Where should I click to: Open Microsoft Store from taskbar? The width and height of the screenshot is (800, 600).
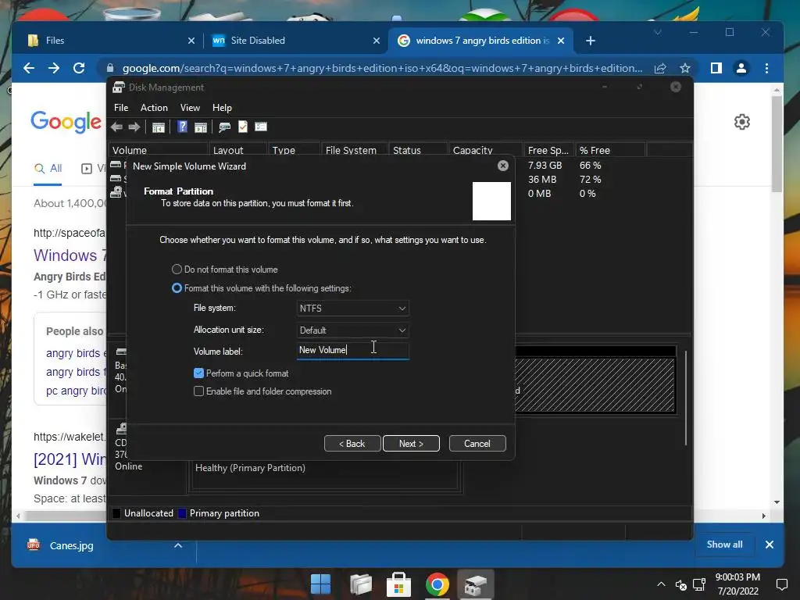pyautogui.click(x=398, y=584)
